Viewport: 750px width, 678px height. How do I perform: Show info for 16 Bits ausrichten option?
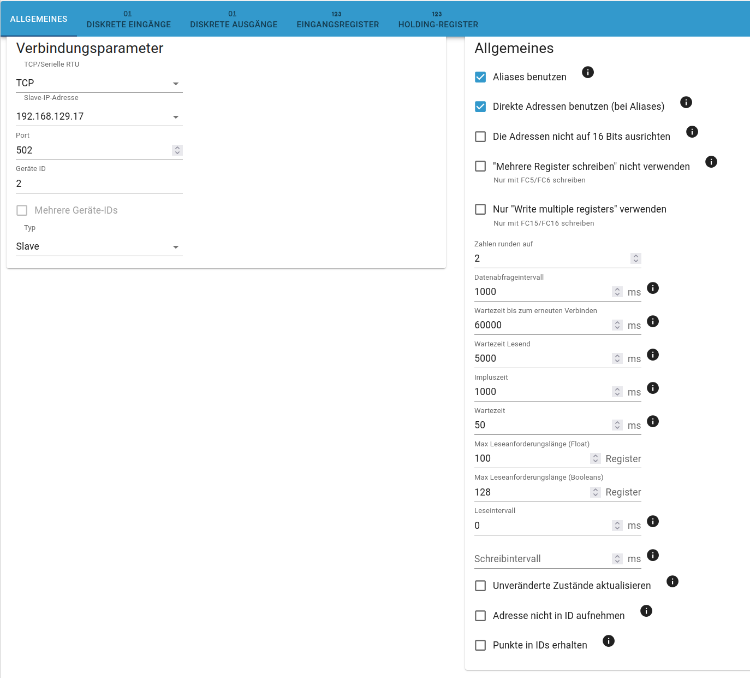692,132
